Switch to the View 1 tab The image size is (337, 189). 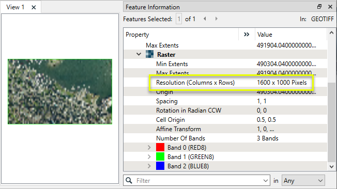16,7
